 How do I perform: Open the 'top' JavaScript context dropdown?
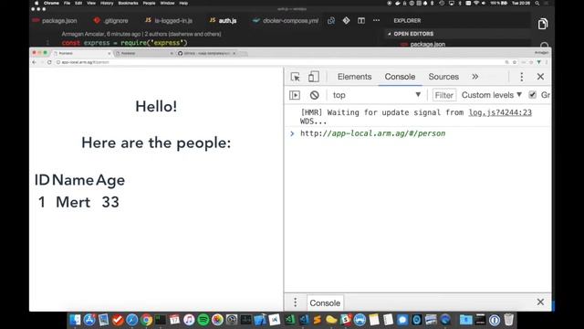376,95
